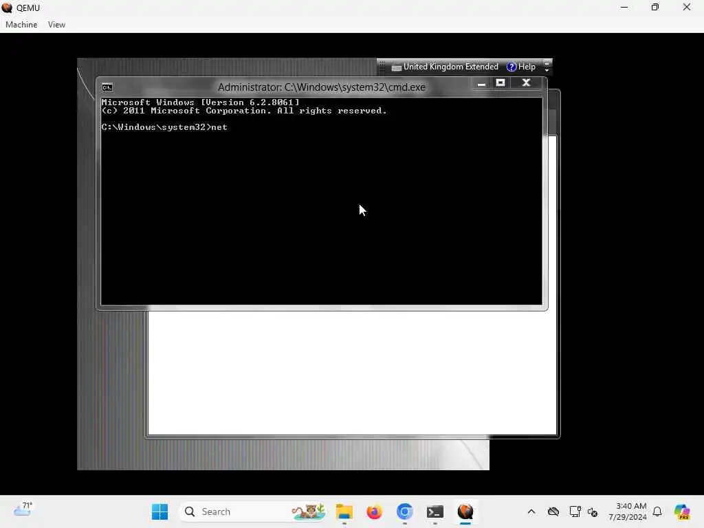The width and height of the screenshot is (704, 528).
Task: Launch Firefox from the taskbar
Action: (x=374, y=511)
